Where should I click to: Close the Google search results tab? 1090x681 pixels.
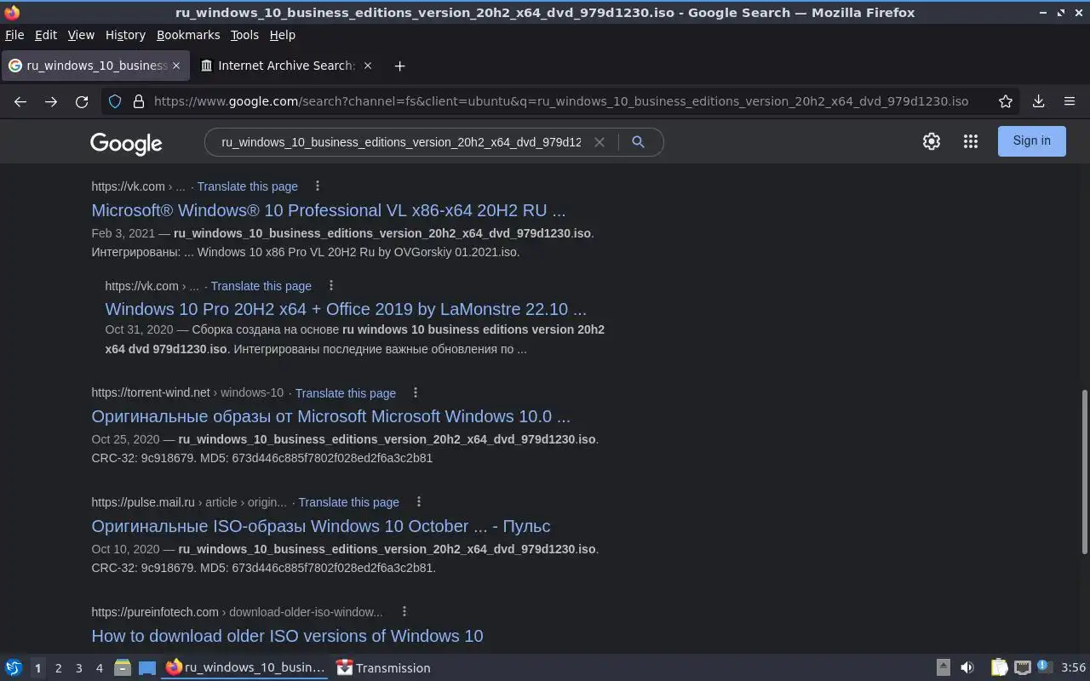click(176, 66)
